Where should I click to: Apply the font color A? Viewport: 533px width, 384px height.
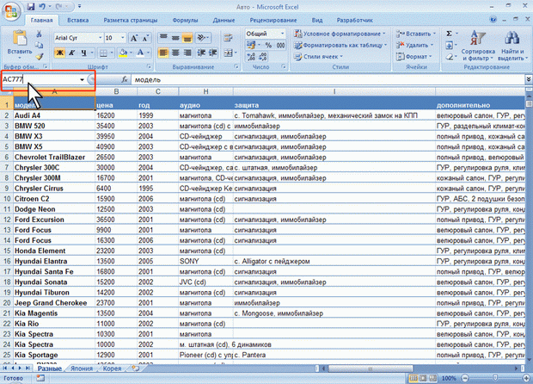tap(140, 53)
